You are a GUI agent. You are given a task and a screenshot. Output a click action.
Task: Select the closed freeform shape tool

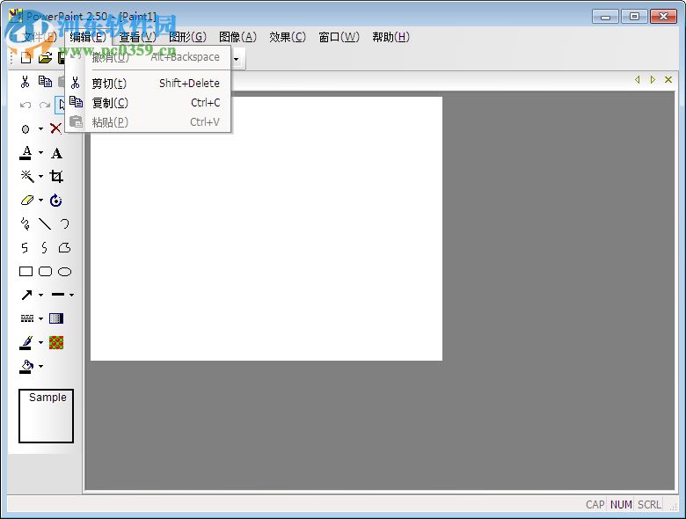click(x=65, y=248)
